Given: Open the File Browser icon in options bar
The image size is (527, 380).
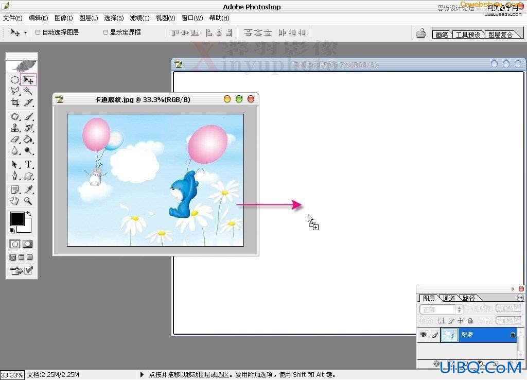Looking at the screenshot, I should (x=421, y=33).
